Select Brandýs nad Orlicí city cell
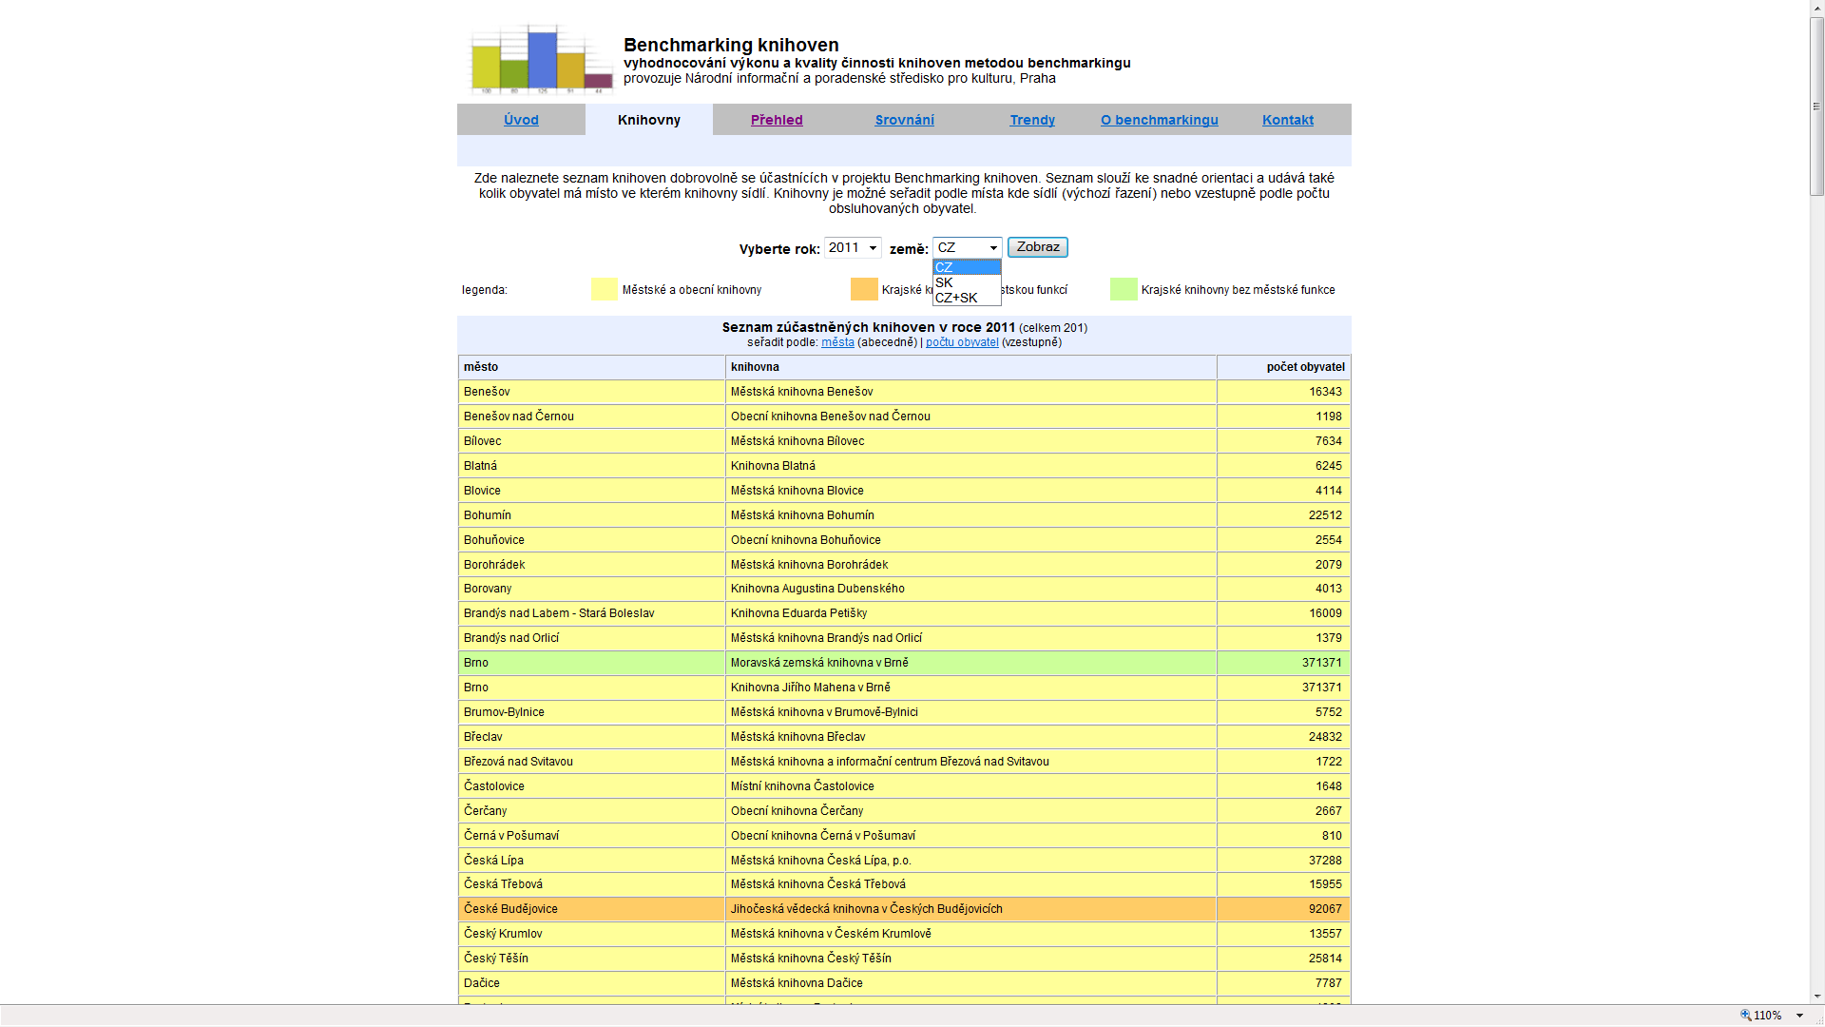 pos(591,638)
